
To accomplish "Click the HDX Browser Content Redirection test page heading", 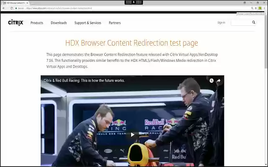I will tap(131, 43).
